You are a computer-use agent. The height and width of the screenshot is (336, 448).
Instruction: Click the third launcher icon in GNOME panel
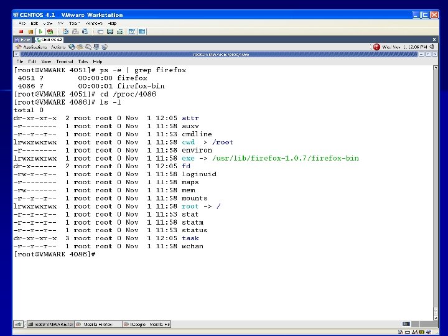(88, 47)
